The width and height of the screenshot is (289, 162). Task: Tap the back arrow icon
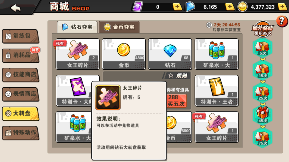(16, 8)
